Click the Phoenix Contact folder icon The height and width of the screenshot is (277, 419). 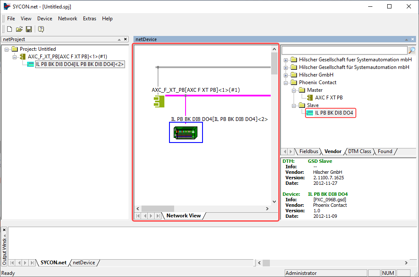pyautogui.click(x=294, y=82)
